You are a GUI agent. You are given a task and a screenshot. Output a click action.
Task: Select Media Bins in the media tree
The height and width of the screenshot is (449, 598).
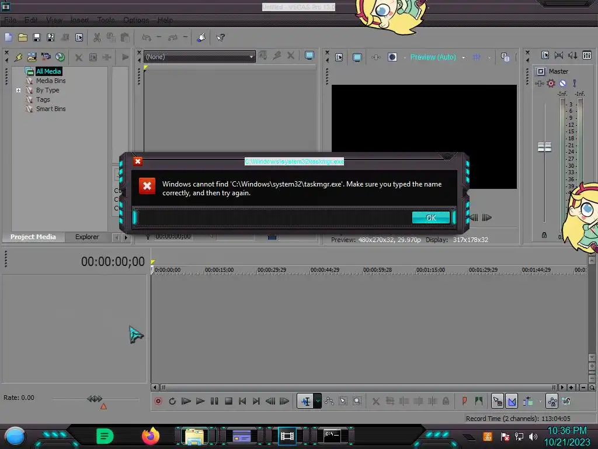(51, 81)
